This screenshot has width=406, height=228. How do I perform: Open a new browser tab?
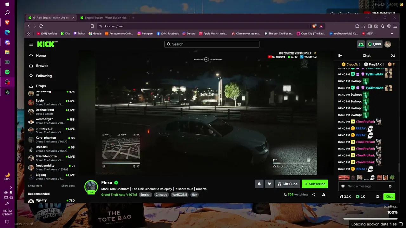(x=133, y=18)
